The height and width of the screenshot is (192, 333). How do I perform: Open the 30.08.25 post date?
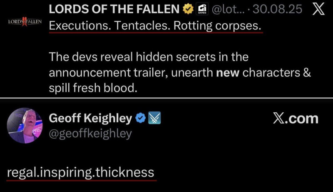[278, 9]
